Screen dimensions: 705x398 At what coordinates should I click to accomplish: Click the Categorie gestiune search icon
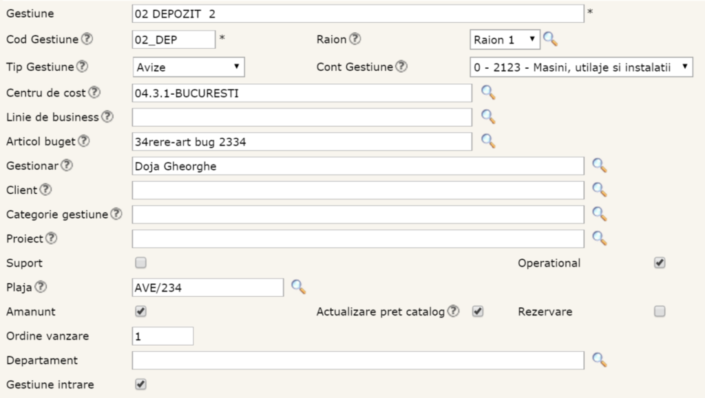coord(600,214)
